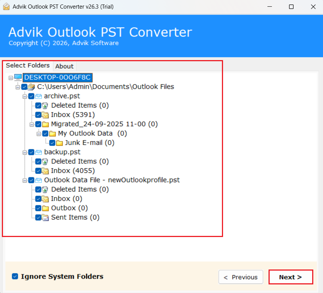
Task: Click the Inbox (5391) envelope folder icon
Action: pos(45,115)
